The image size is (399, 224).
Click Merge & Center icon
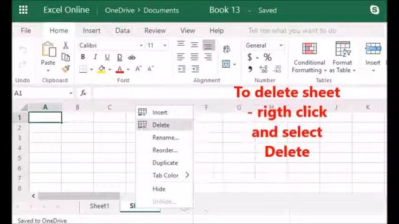[226, 63]
